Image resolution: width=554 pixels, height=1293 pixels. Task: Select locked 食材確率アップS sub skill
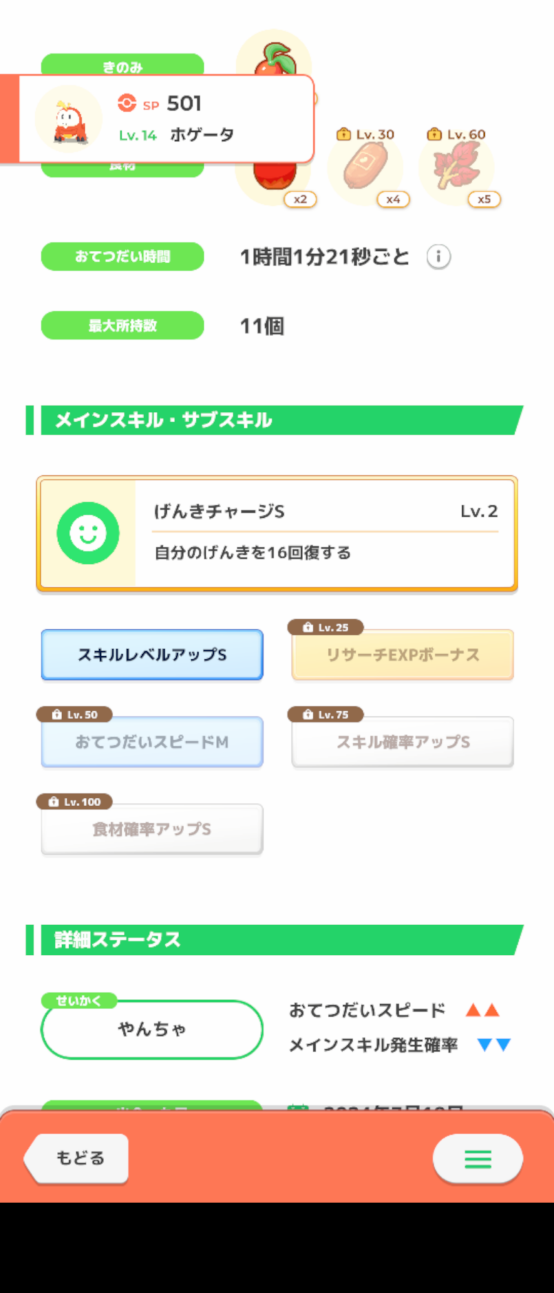coord(152,829)
